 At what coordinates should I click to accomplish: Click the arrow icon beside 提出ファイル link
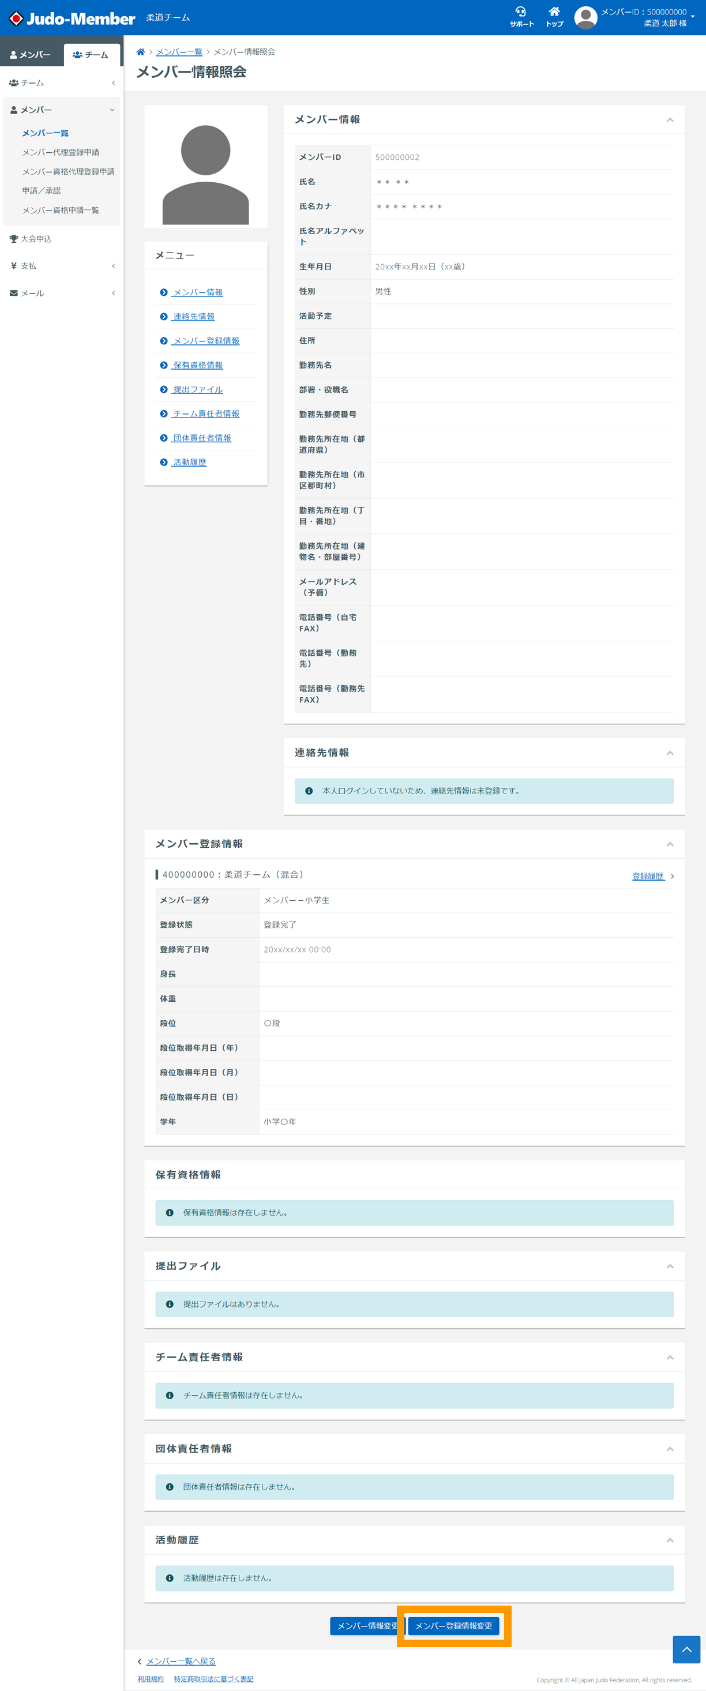[x=164, y=390]
